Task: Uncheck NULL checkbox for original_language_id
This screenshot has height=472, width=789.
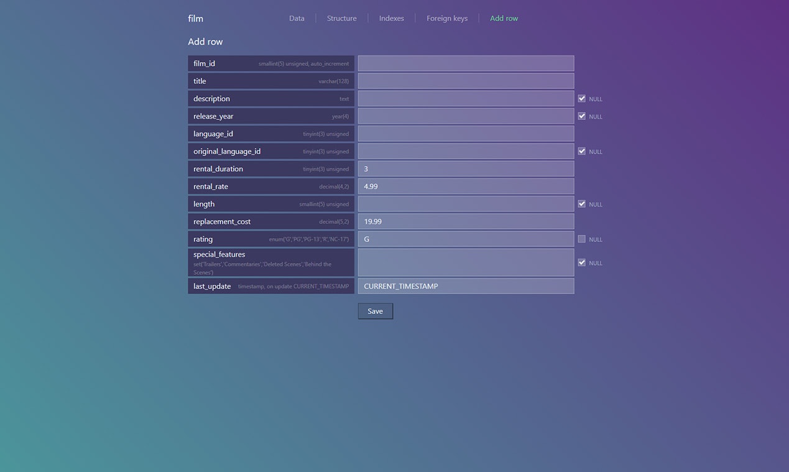Action: click(581, 151)
